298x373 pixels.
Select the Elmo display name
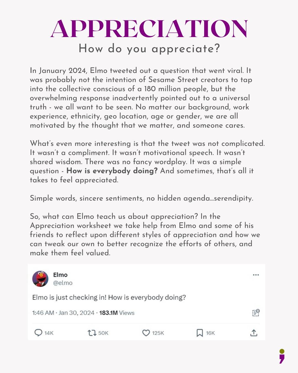click(x=60, y=274)
